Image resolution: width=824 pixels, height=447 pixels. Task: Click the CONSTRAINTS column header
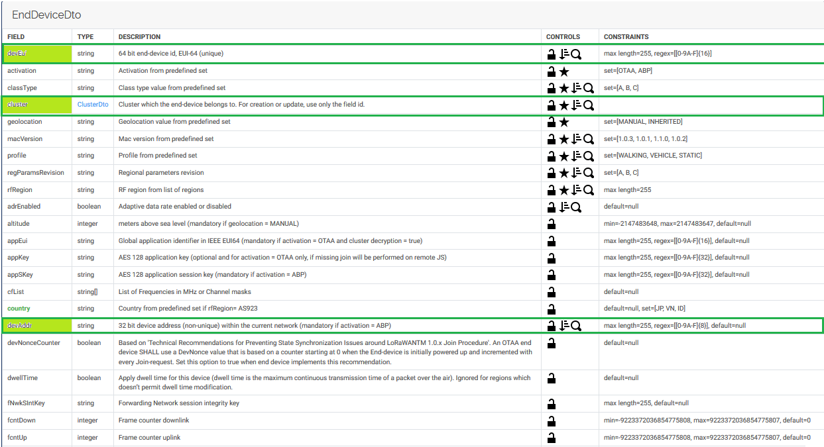tap(626, 37)
